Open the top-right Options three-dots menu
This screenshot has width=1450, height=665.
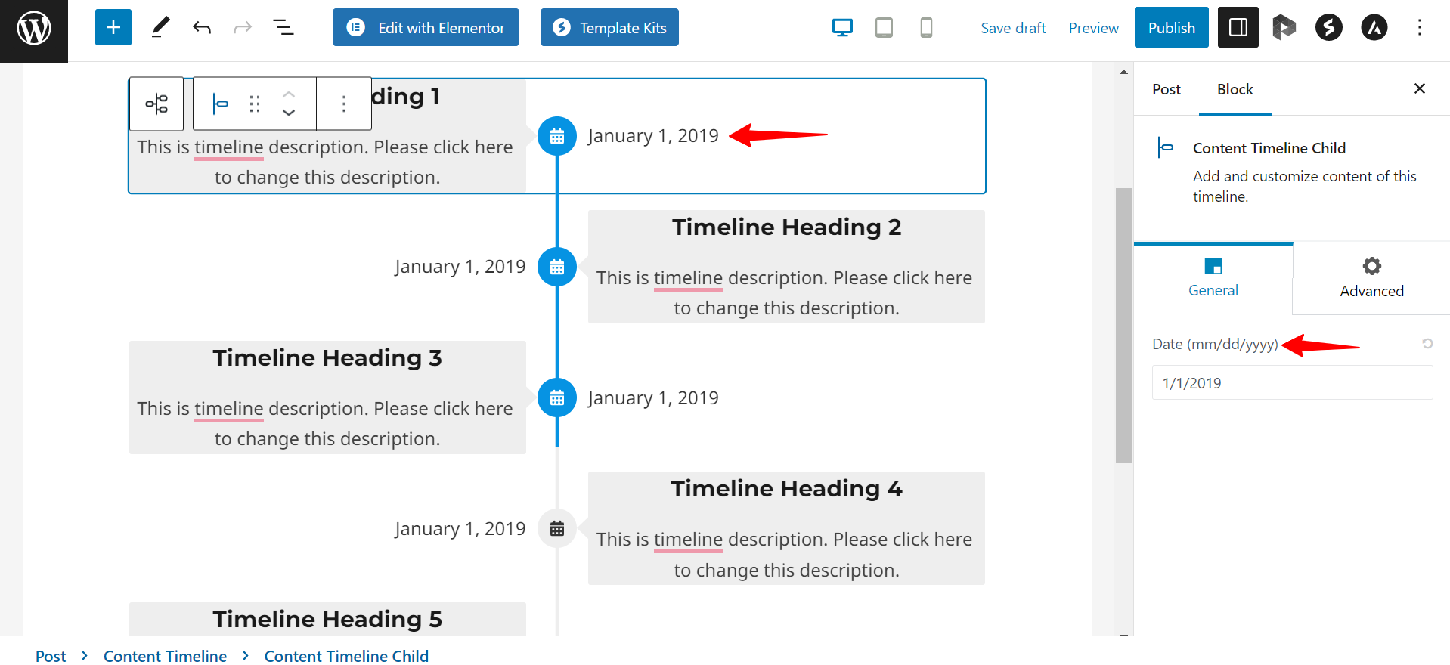click(x=1419, y=28)
